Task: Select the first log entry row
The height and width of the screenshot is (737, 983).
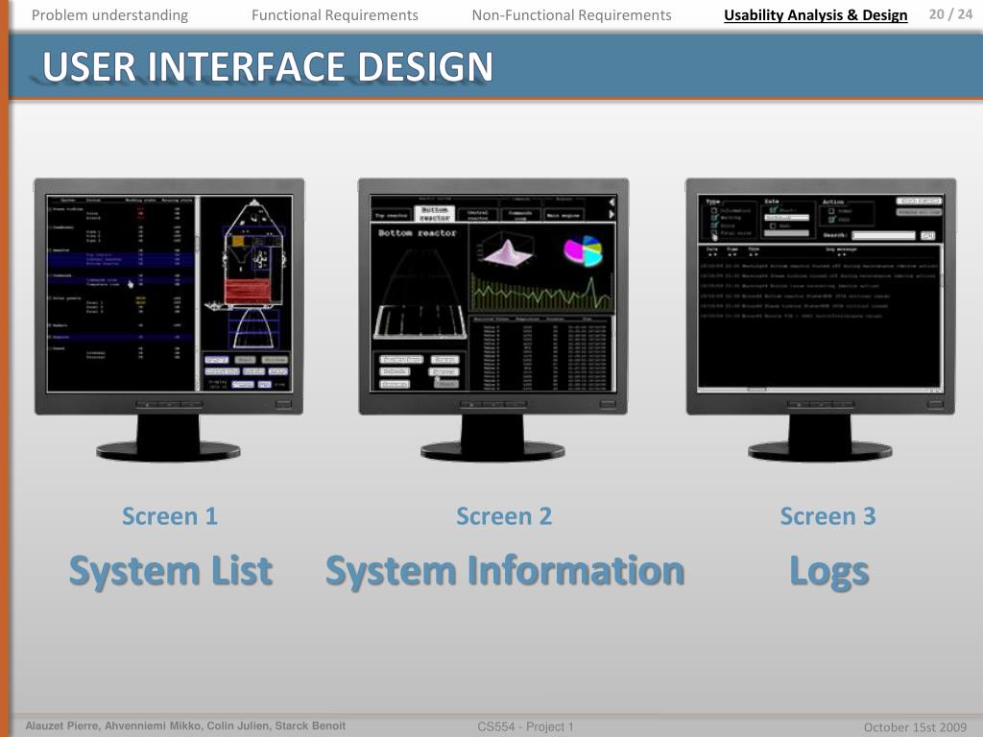Action: pyautogui.click(x=819, y=266)
